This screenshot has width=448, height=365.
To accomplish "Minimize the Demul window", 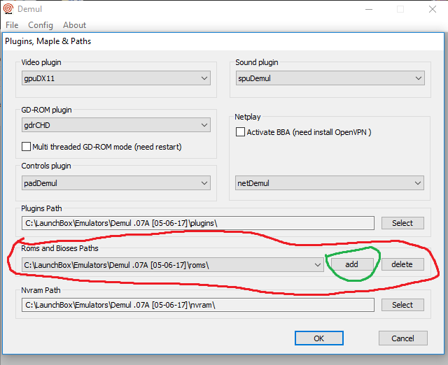I will [x=369, y=9].
